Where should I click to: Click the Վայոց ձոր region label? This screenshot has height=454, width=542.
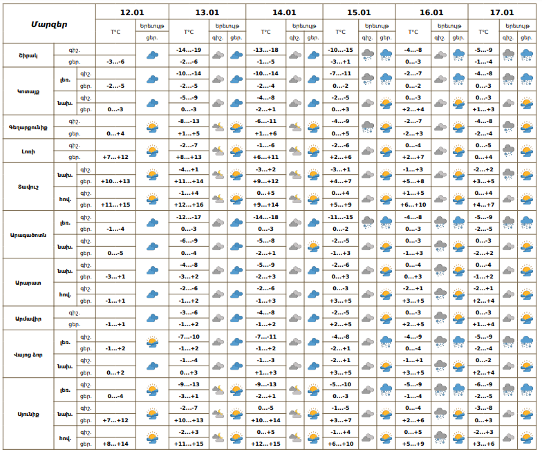pyautogui.click(x=28, y=354)
